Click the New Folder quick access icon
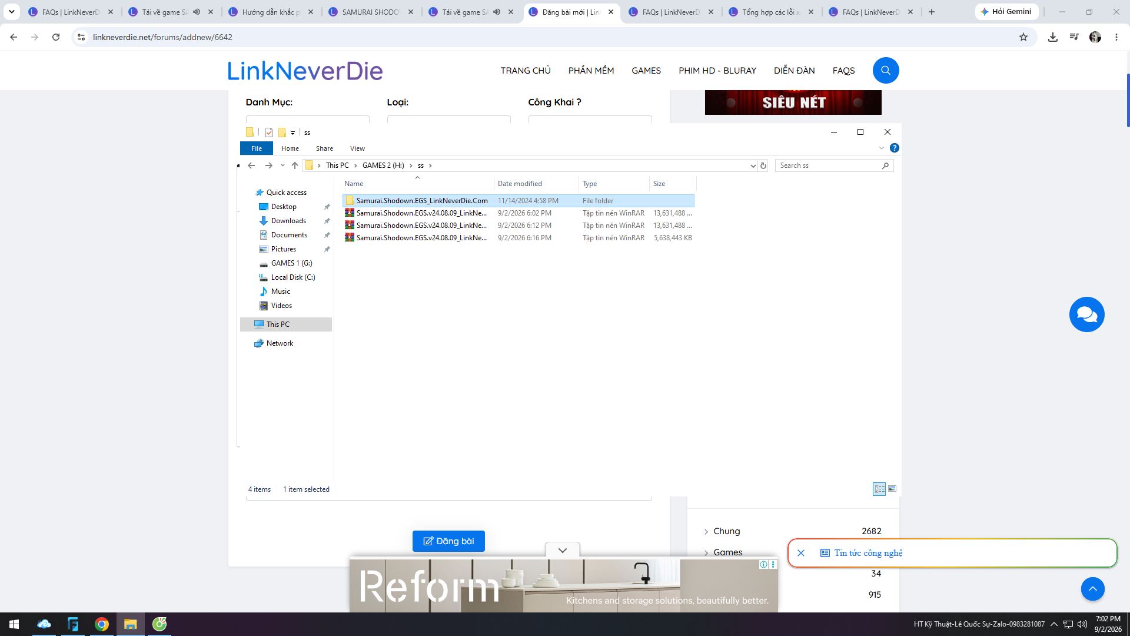 (282, 132)
